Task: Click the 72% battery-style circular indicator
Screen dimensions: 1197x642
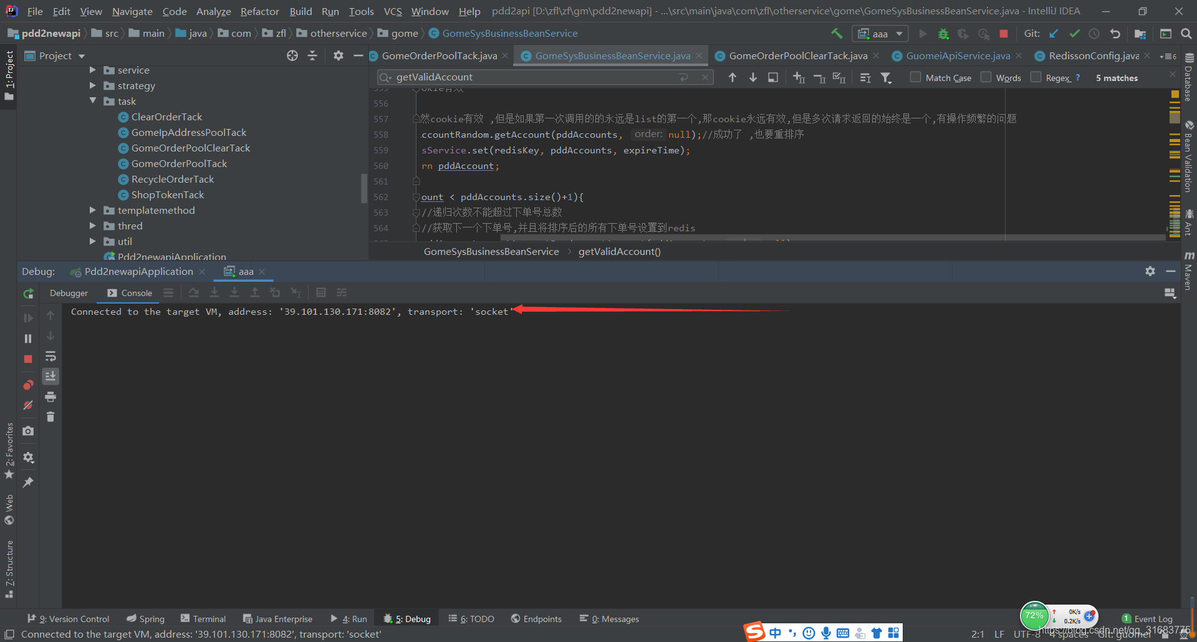Action: point(1035,616)
